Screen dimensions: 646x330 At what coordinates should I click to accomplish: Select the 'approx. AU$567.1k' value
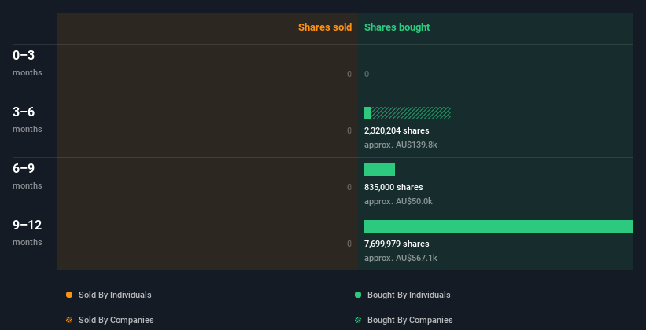(x=401, y=258)
